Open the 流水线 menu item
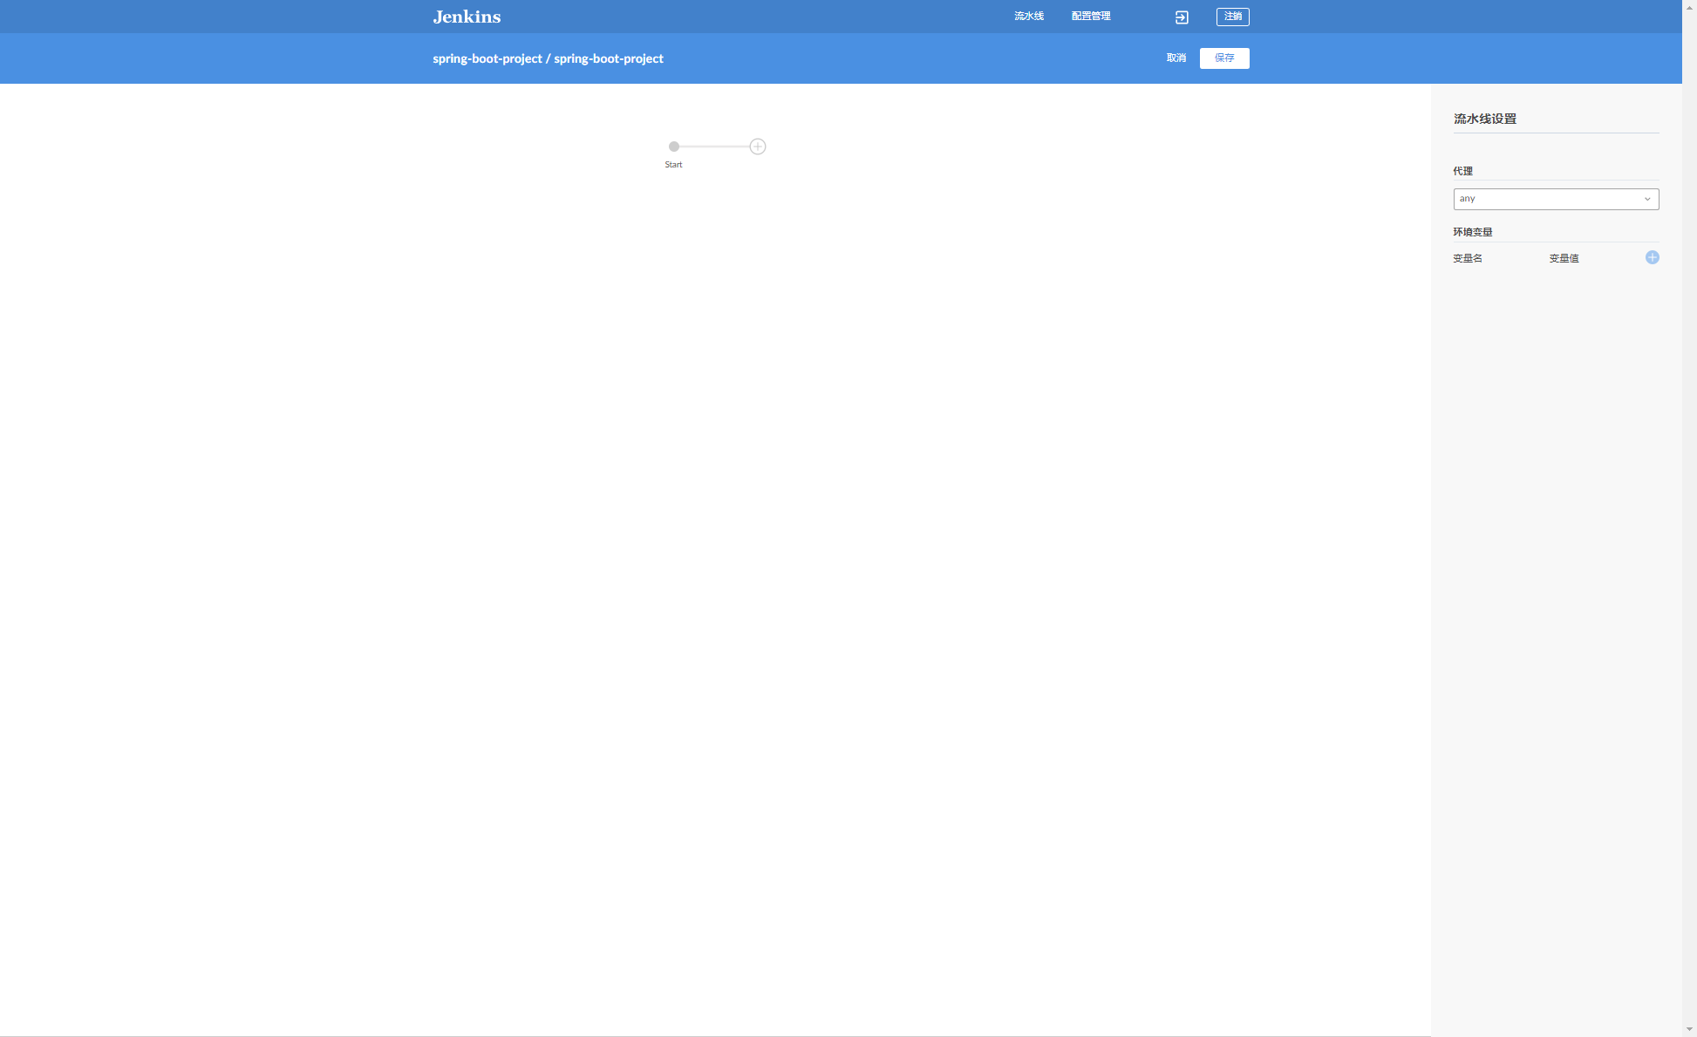 coord(1029,17)
